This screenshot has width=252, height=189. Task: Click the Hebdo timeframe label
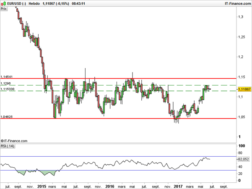(x=34, y=3)
